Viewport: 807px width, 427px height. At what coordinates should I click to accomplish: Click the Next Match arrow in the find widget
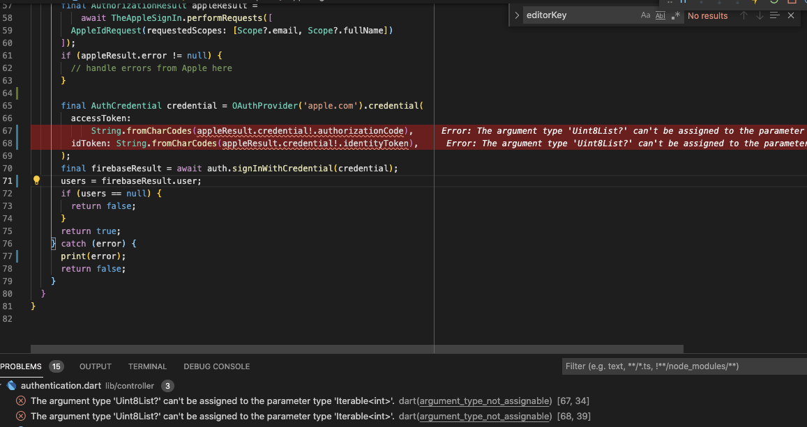760,15
